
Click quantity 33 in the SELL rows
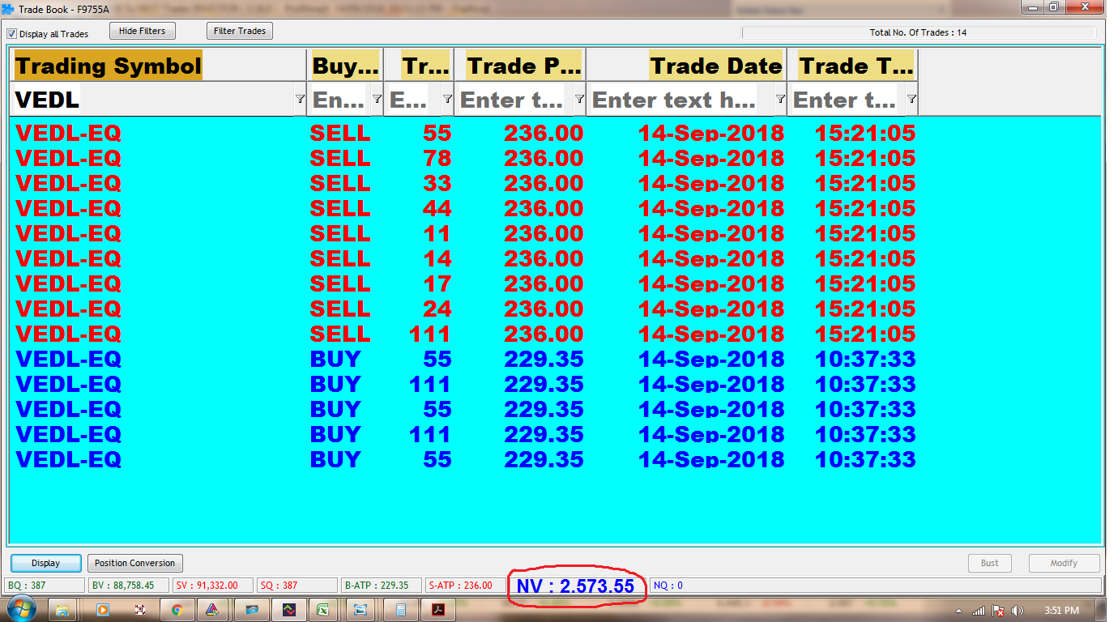tap(437, 183)
